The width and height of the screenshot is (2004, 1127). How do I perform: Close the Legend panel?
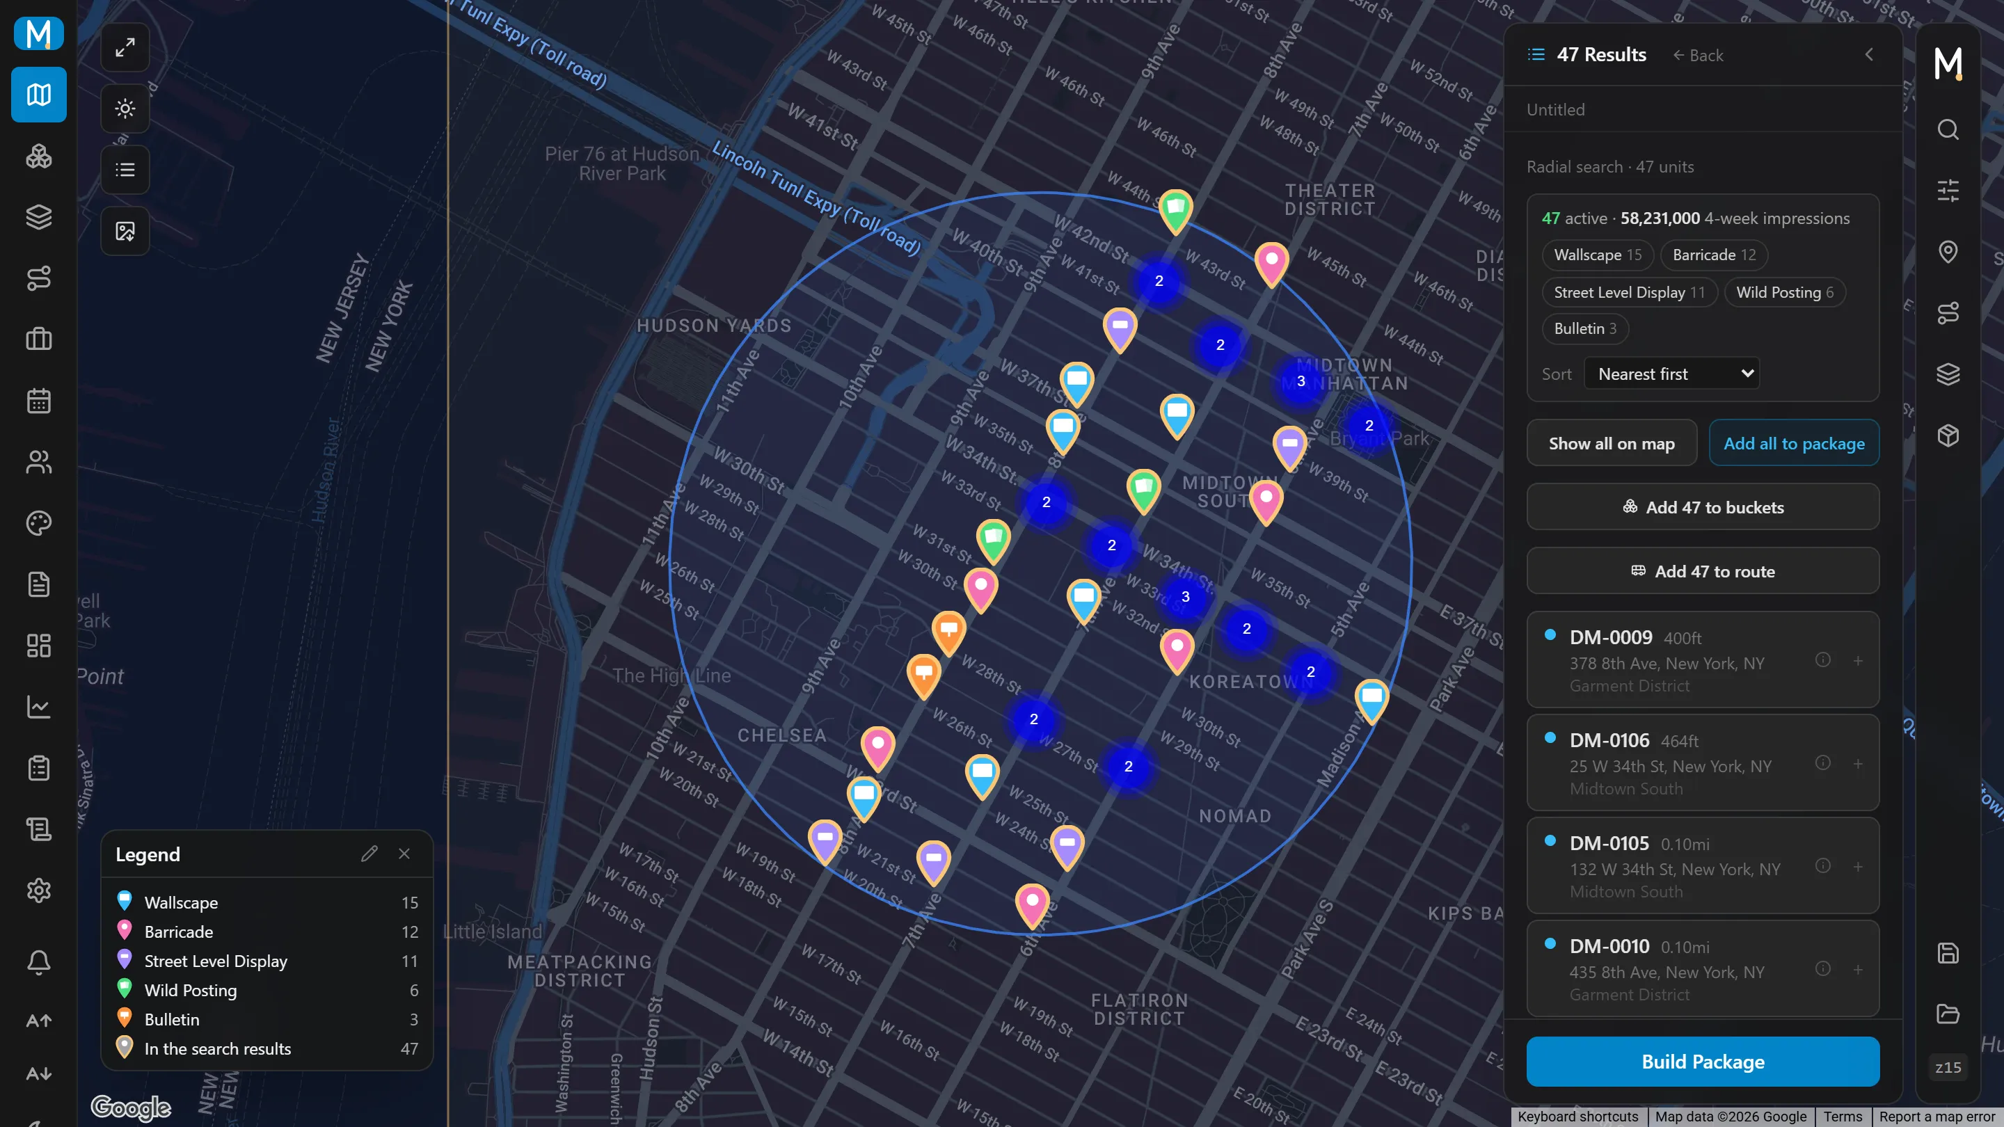point(404,854)
